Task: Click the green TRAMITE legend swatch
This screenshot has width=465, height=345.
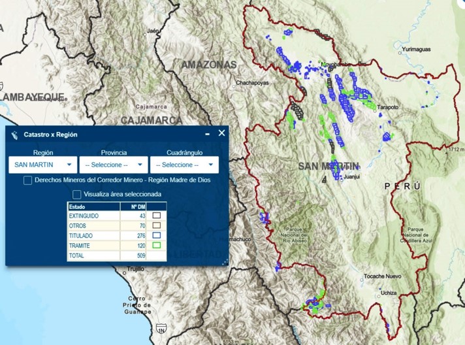Action: click(x=156, y=246)
